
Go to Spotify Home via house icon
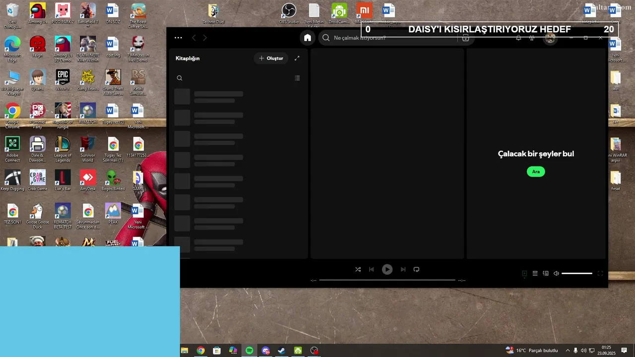(x=308, y=38)
